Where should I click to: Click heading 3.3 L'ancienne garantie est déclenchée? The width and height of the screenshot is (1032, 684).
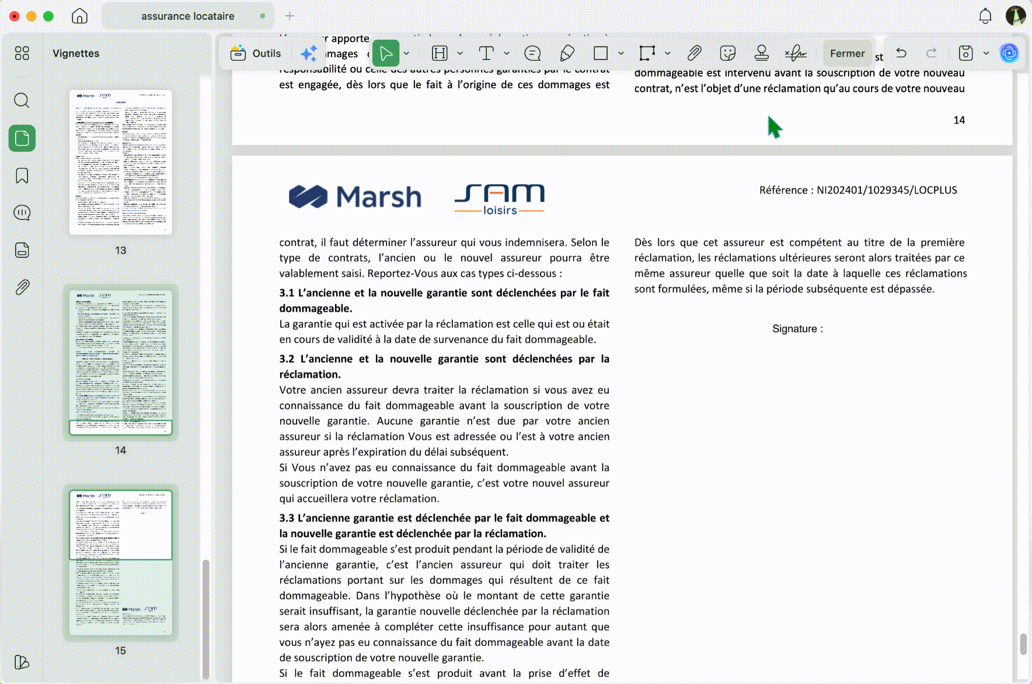tap(444, 526)
